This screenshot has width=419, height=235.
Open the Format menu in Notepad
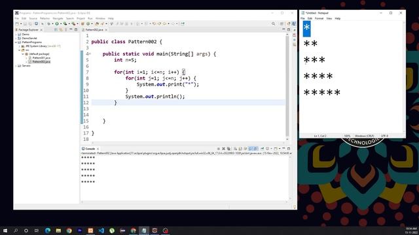(x=319, y=18)
